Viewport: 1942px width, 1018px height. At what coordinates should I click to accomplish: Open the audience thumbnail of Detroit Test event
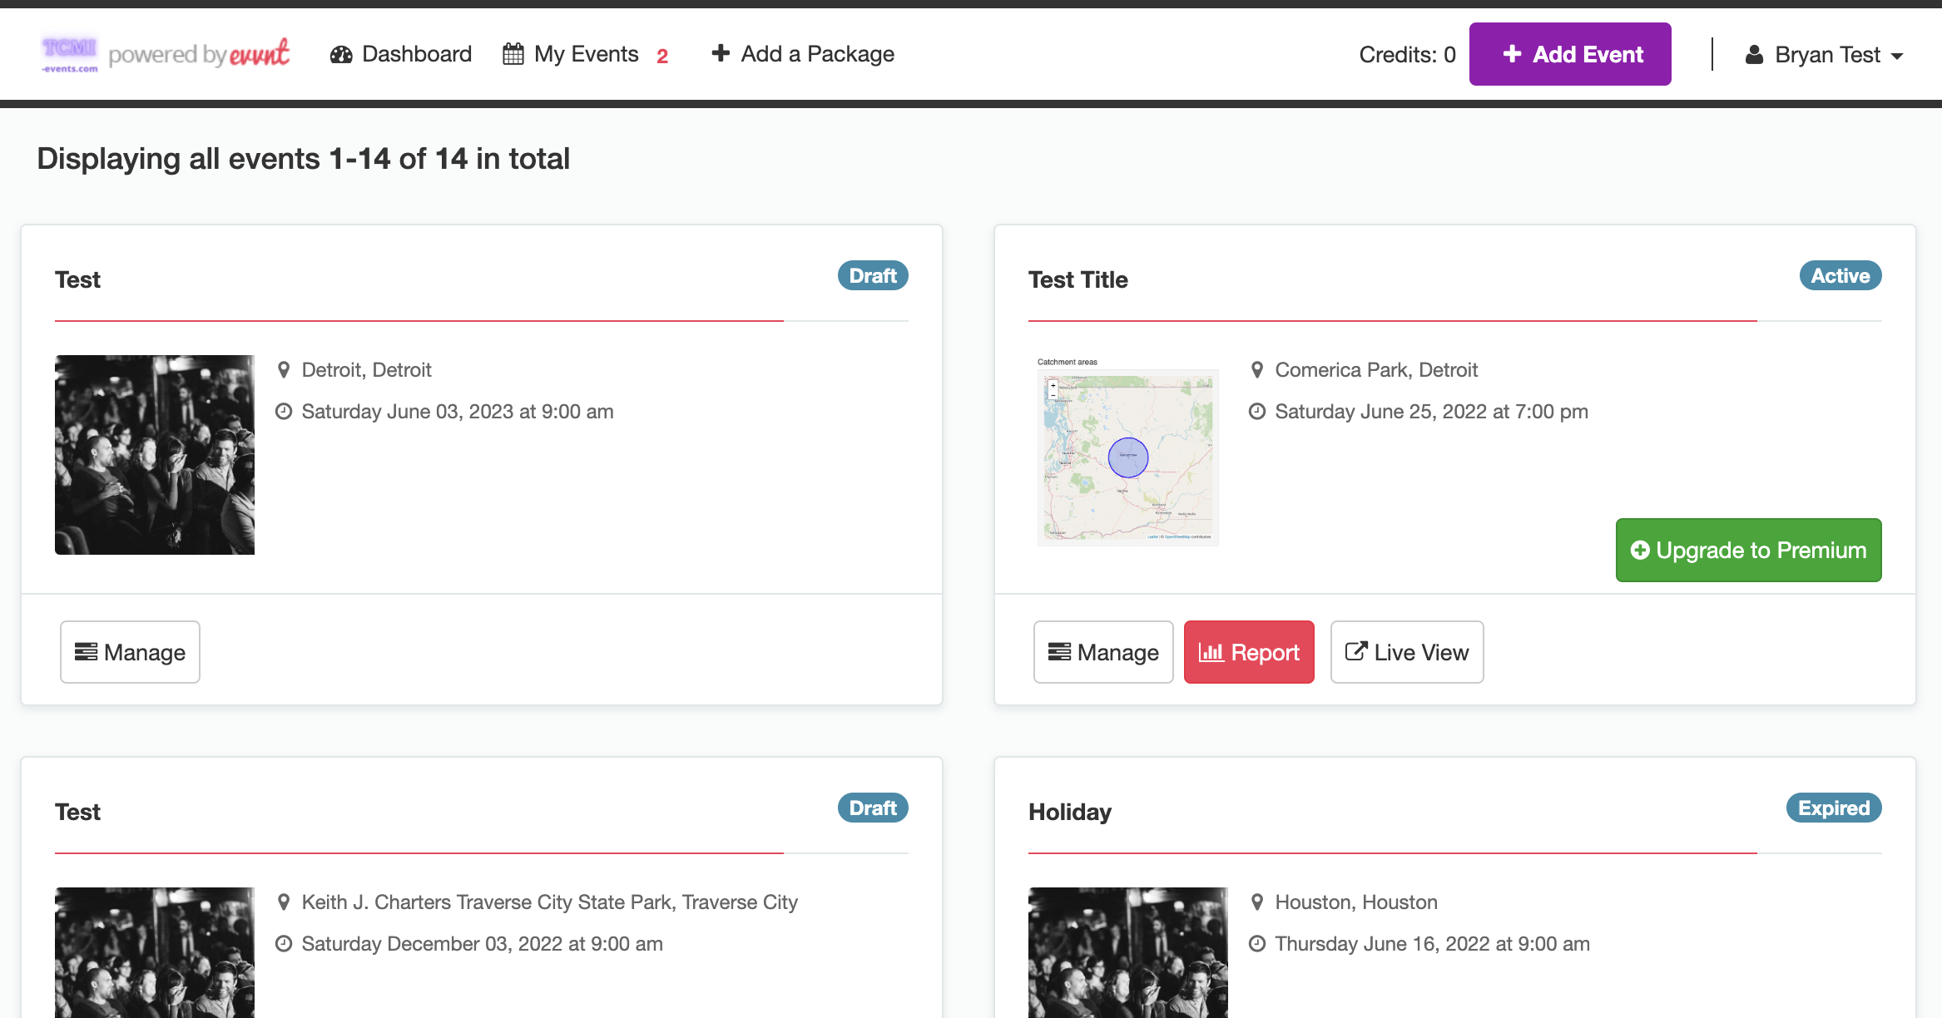pos(155,455)
